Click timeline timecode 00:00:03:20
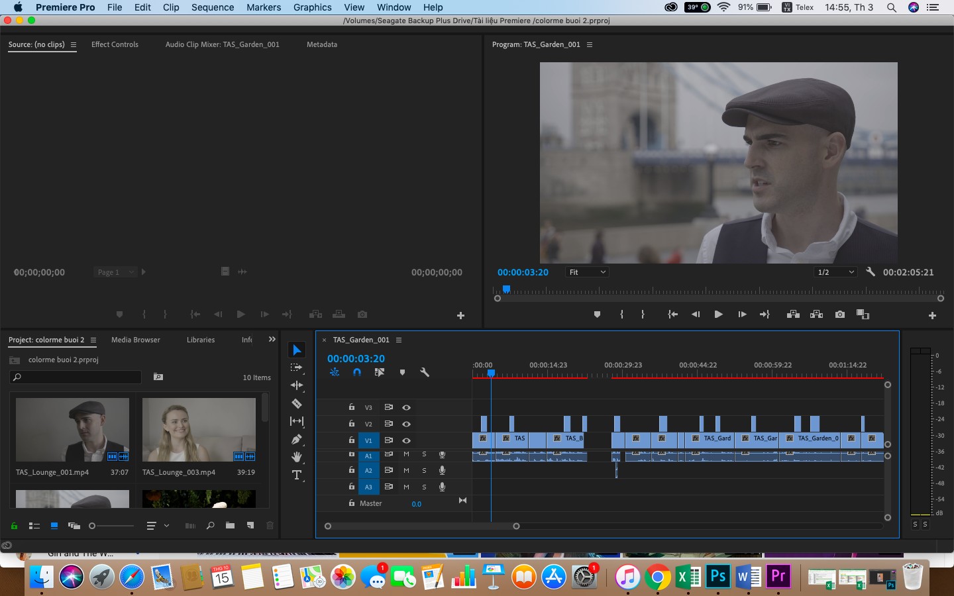The width and height of the screenshot is (954, 596). (x=356, y=358)
